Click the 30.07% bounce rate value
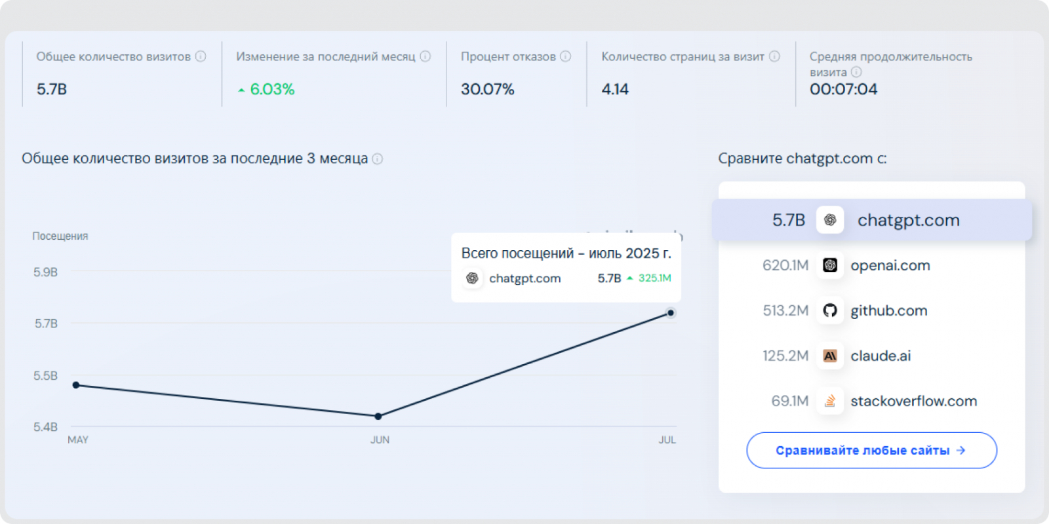1049x524 pixels. tap(487, 89)
